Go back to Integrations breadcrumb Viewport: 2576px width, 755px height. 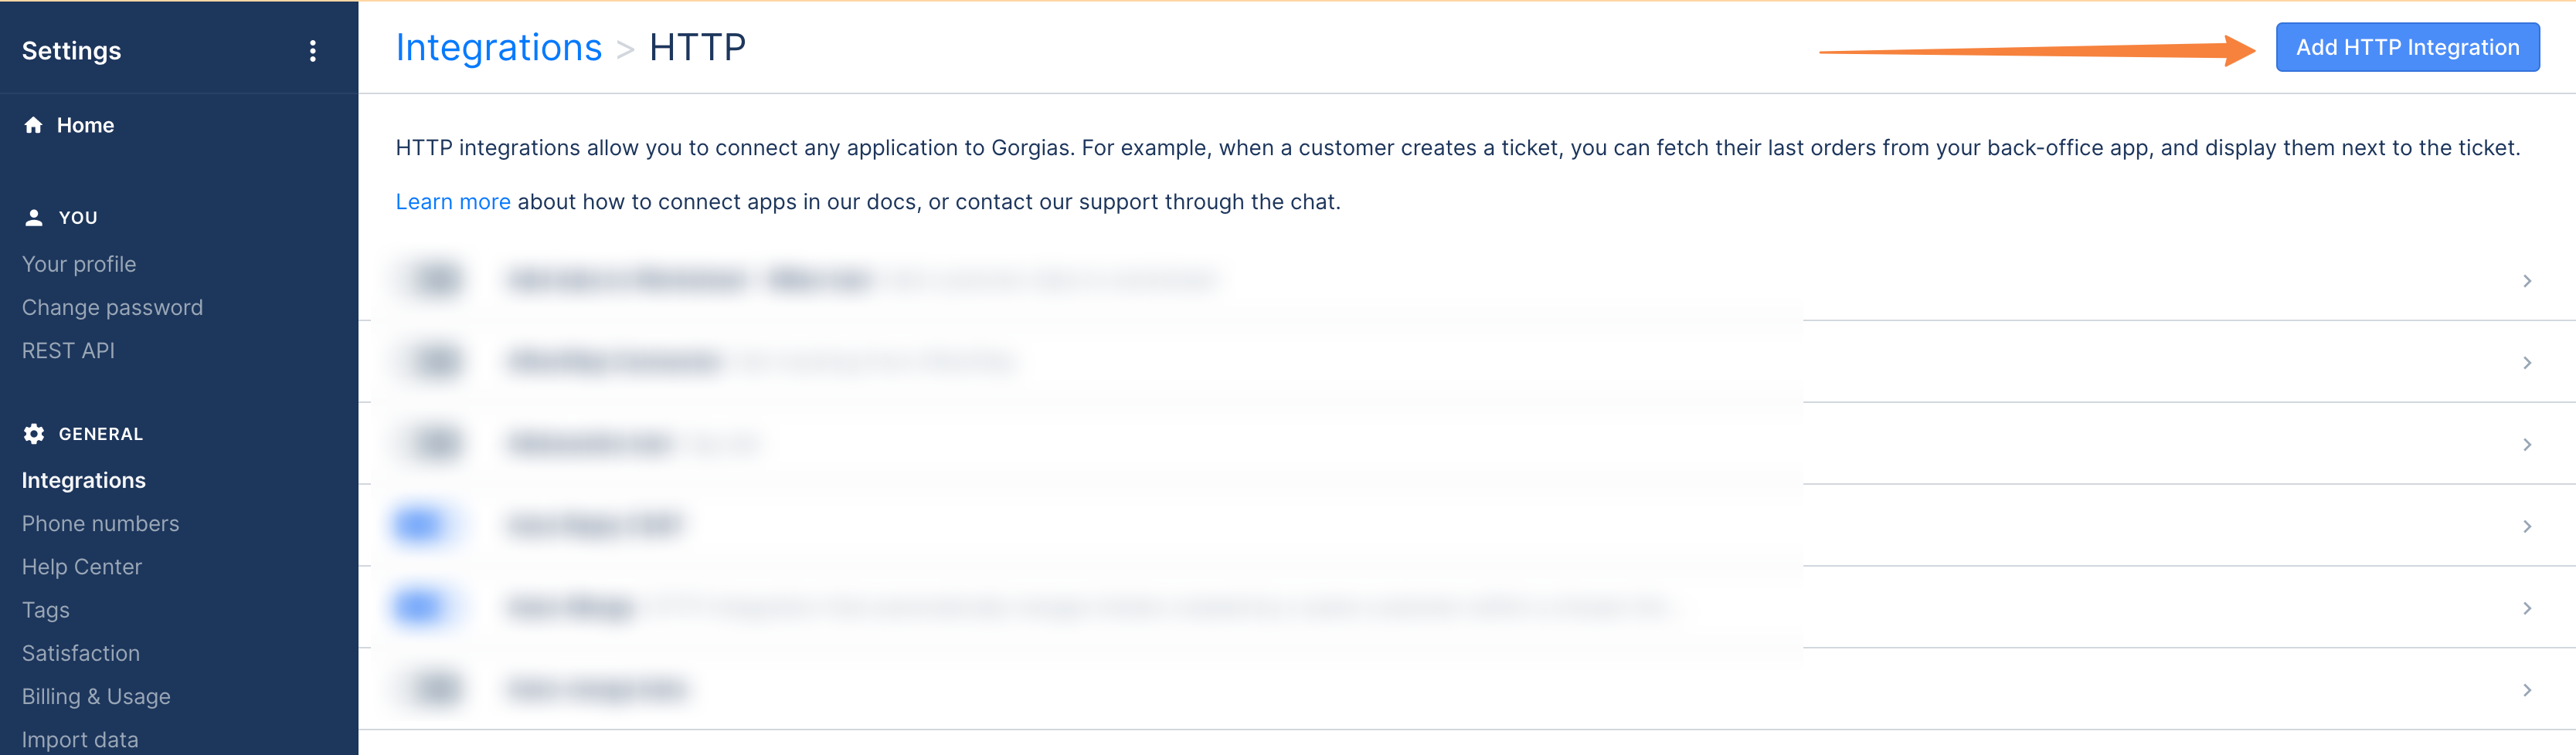click(498, 48)
